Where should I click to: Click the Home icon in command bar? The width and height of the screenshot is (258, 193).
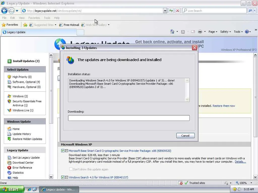click(x=172, y=32)
